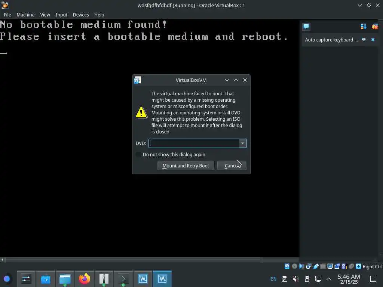Focus the DVD path input field

pos(194,143)
